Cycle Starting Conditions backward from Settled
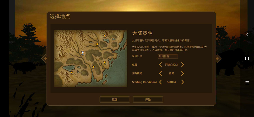 161,82
